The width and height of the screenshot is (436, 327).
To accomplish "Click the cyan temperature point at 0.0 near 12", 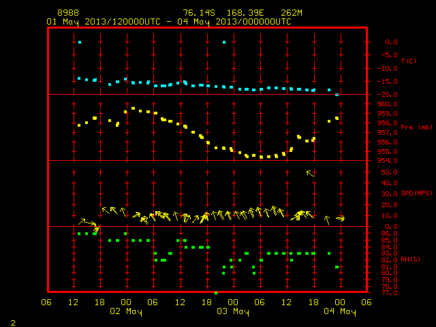I will (x=80, y=42).
